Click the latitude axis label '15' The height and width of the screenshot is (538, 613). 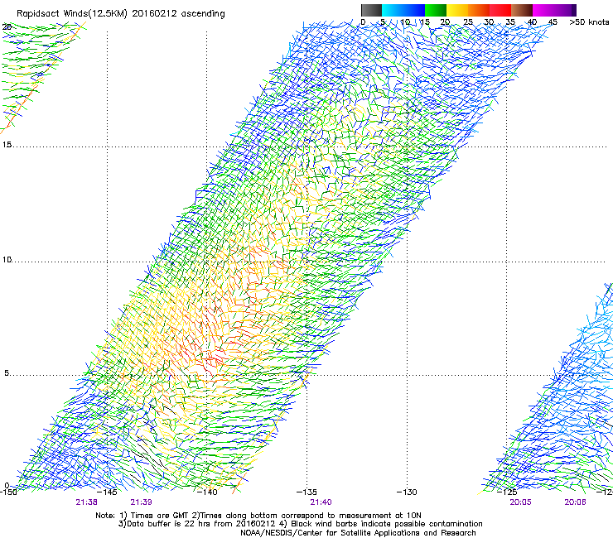(x=7, y=145)
